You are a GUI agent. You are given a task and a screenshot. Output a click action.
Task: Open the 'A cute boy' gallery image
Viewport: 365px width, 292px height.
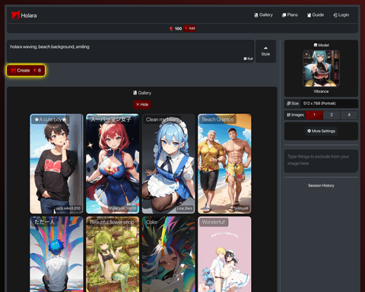[56, 163]
